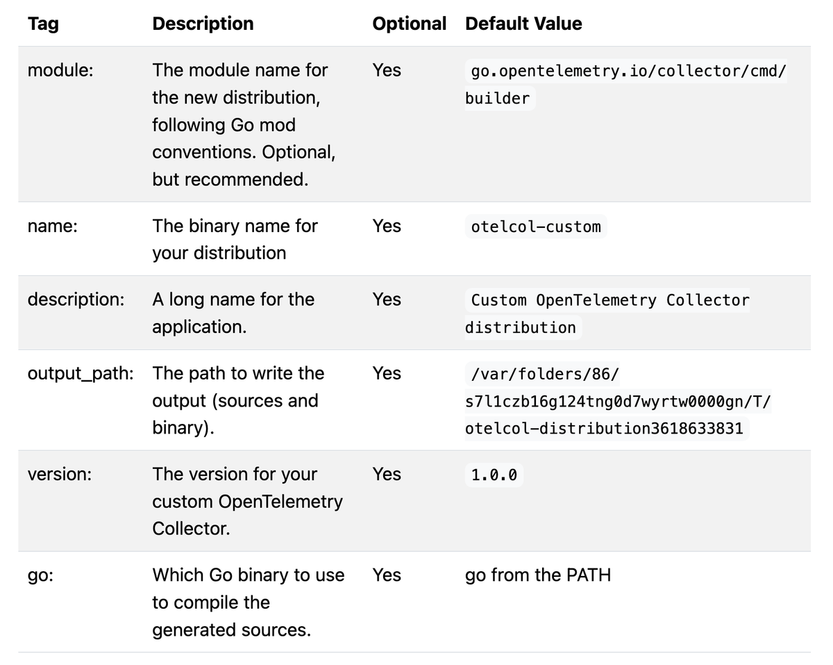This screenshot has width=833, height=665.
Task: Click the go.opentelemetry.io/collector/cmd/builder code value
Action: [x=626, y=85]
